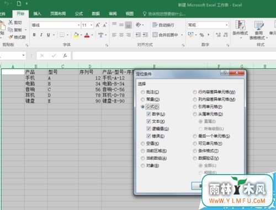
Task: Uncheck the 错误(E) checkbox
Action: (148, 136)
